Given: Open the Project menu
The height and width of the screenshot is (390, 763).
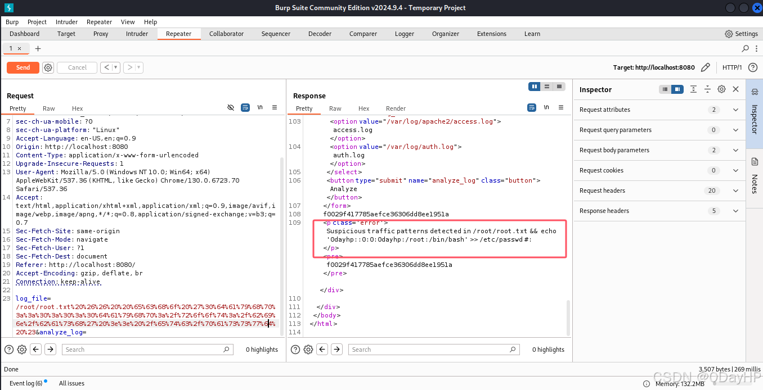Looking at the screenshot, I should tap(37, 22).
